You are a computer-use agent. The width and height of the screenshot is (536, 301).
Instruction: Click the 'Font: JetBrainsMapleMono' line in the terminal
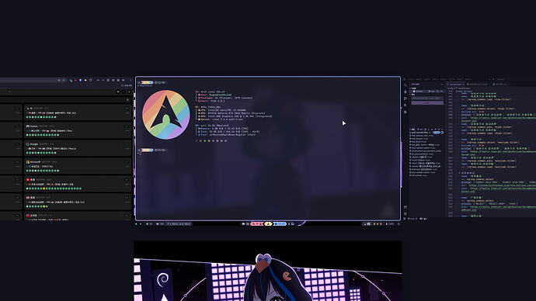pyautogui.click(x=227, y=134)
